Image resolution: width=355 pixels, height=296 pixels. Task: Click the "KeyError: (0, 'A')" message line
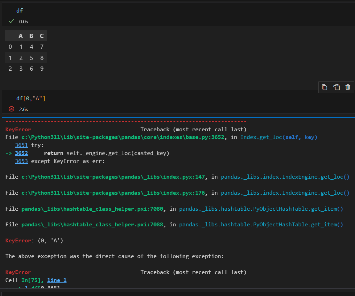(34, 240)
